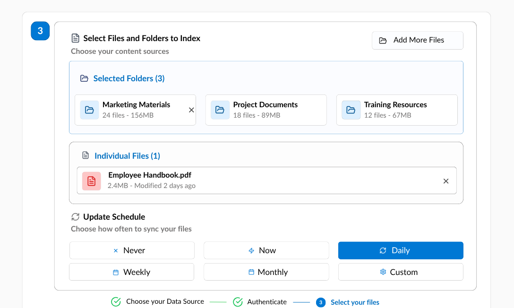Choose the Now sync option
The width and height of the screenshot is (514, 308).
[266, 250]
